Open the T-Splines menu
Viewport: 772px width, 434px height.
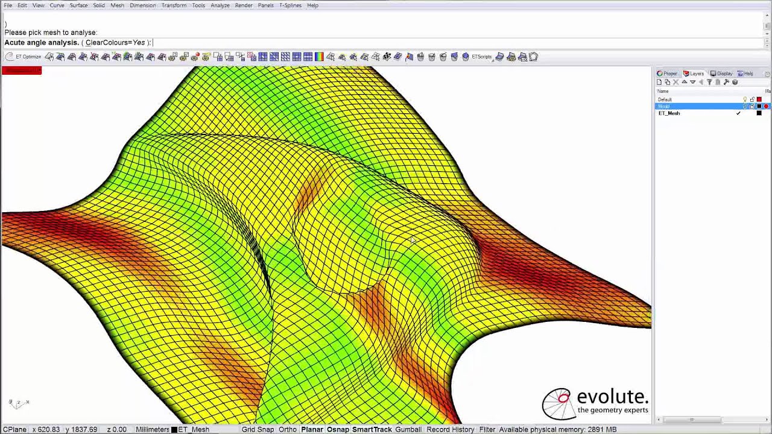pyautogui.click(x=290, y=5)
